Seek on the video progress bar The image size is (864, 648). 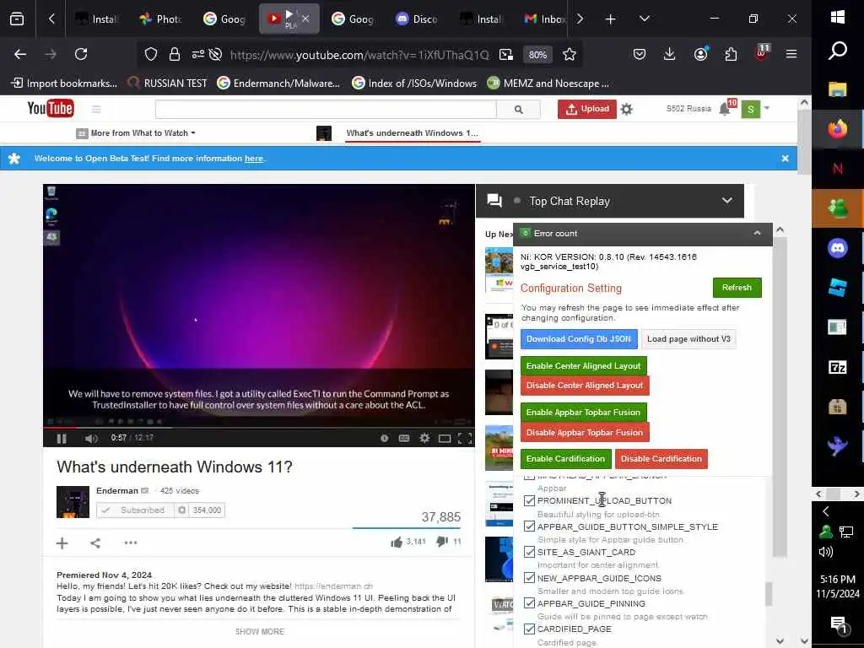tap(258, 427)
